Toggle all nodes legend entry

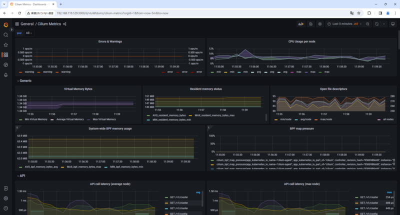pyautogui.click(x=388, y=119)
